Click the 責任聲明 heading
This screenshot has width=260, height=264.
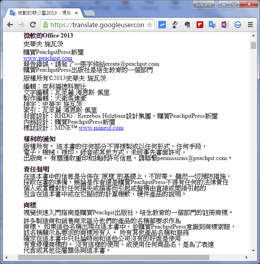click(x=36, y=169)
